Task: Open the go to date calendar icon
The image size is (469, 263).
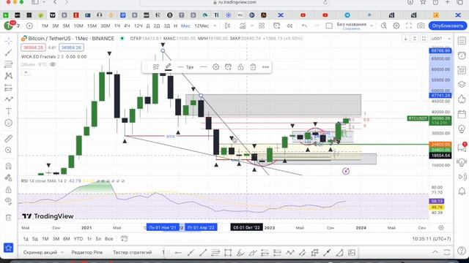Action: point(124,239)
